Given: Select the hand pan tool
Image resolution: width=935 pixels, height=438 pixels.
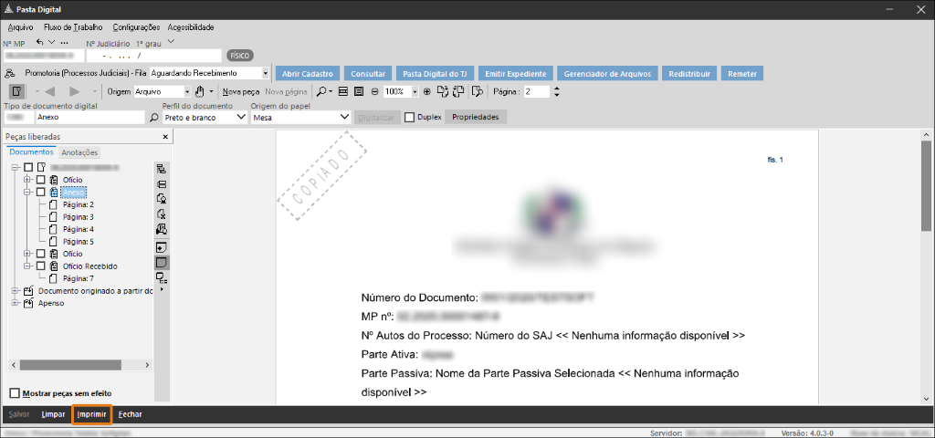Looking at the screenshot, I should coord(200,92).
